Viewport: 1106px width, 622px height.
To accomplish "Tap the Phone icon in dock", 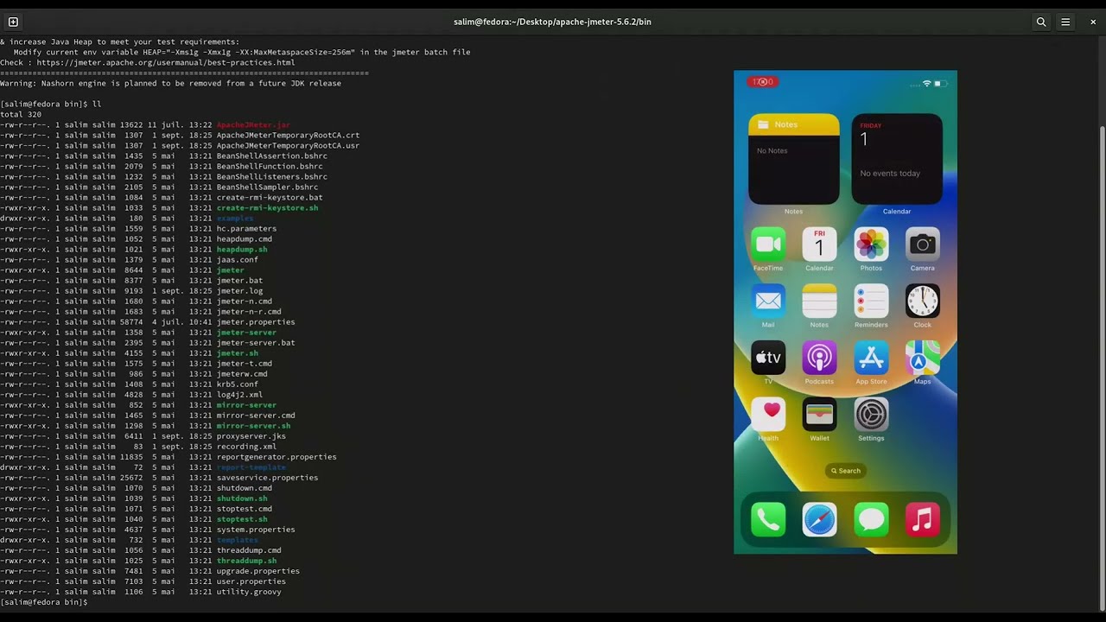I will 768,519.
